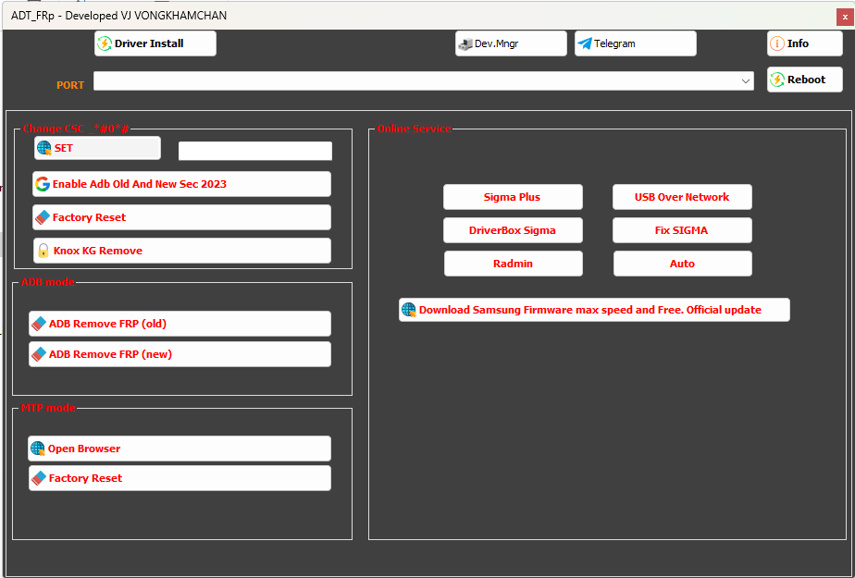Click the Info circle icon
855x578 pixels.
(777, 43)
